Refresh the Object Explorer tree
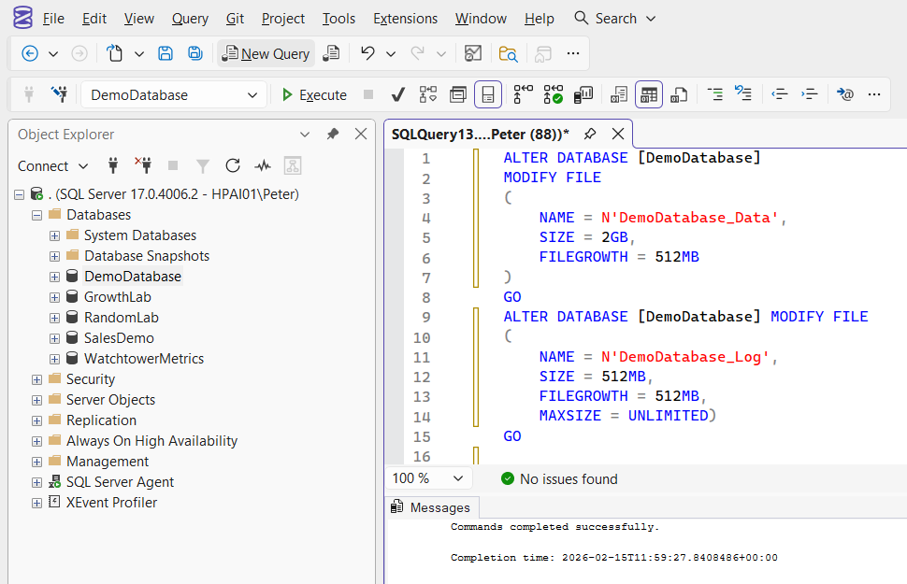Image resolution: width=907 pixels, height=584 pixels. coord(233,165)
